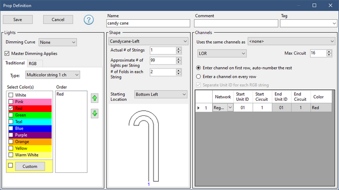Check the Teal color checkbox
This screenshot has width=339, height=190.
pos(11,121)
